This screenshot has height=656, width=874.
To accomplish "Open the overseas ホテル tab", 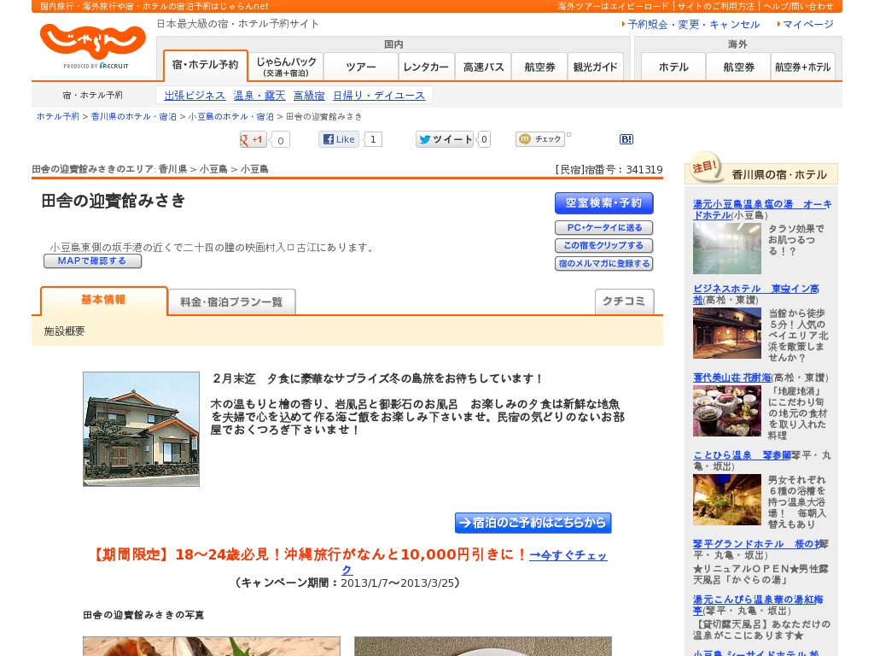I will (673, 67).
